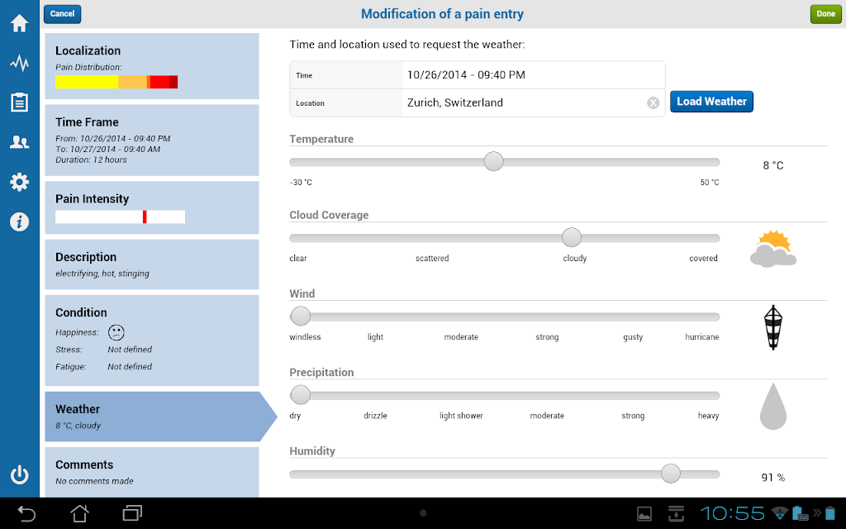The width and height of the screenshot is (846, 529).
Task: Tap the Precipitation slider handle
Action: point(300,394)
